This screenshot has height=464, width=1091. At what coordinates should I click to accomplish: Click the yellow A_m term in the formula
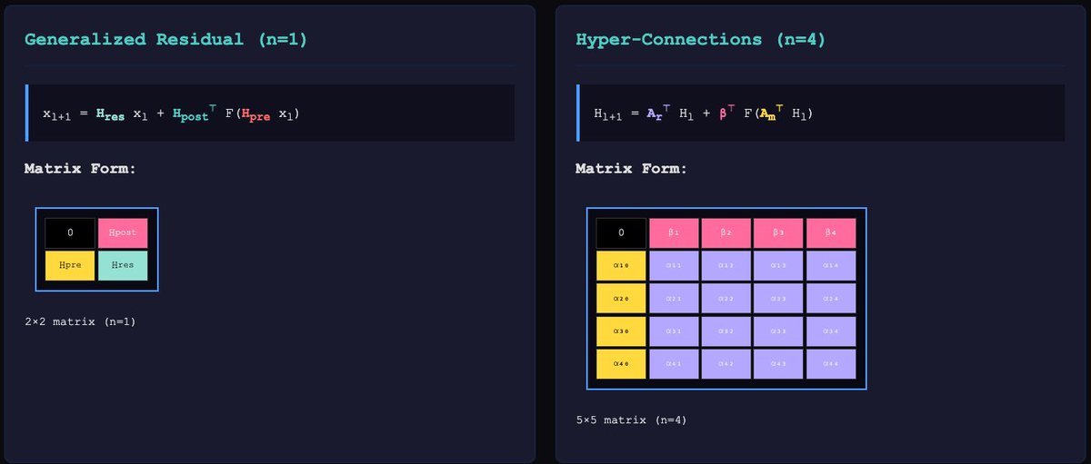(x=770, y=114)
